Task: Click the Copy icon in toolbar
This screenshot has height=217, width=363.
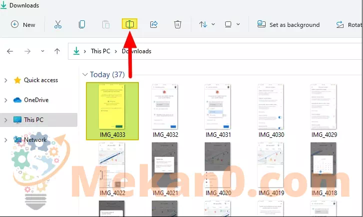Action: point(82,24)
